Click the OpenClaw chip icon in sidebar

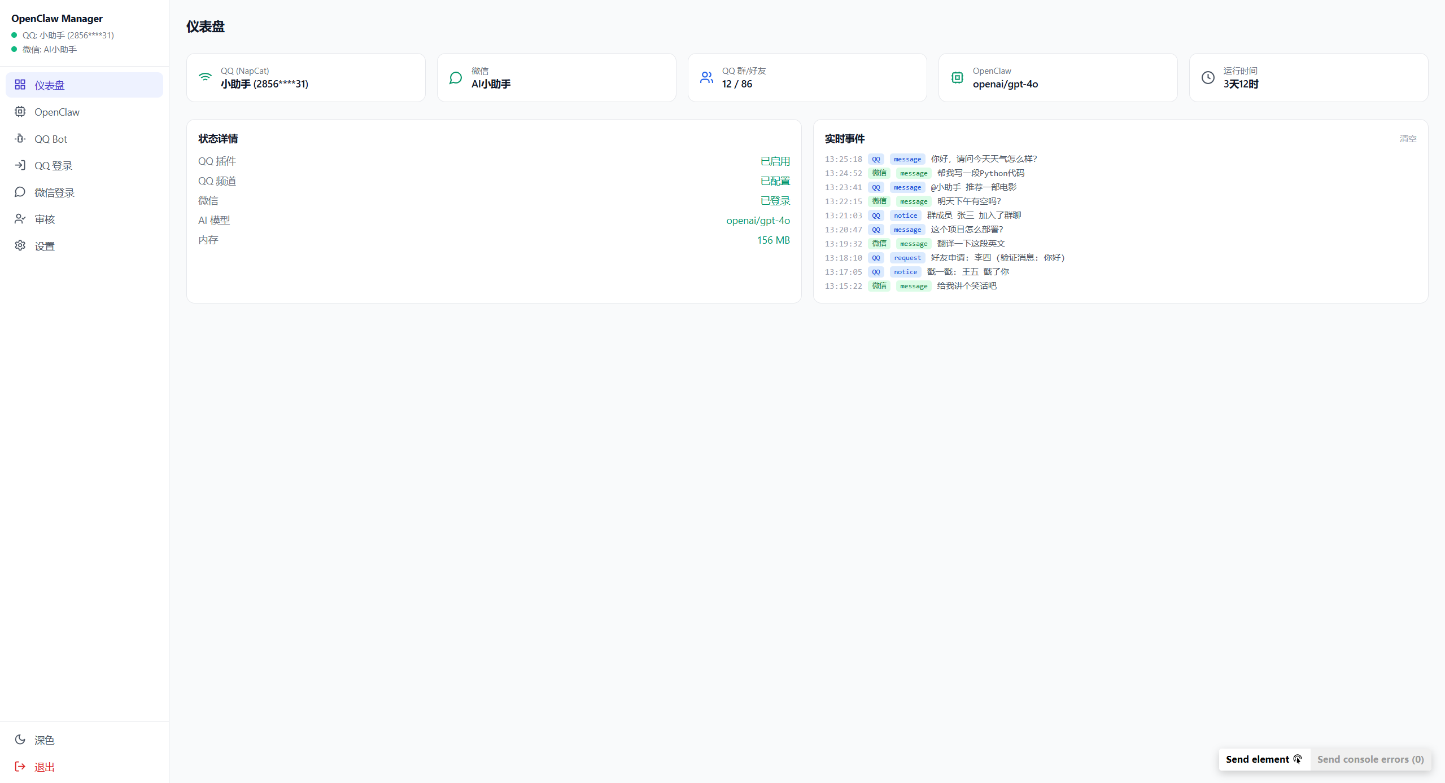click(20, 112)
